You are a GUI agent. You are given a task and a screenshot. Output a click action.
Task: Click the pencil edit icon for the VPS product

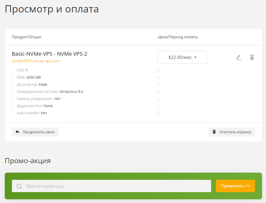tap(239, 57)
